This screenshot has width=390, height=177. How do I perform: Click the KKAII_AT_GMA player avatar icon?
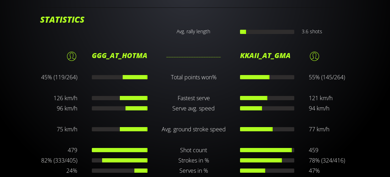(x=314, y=56)
